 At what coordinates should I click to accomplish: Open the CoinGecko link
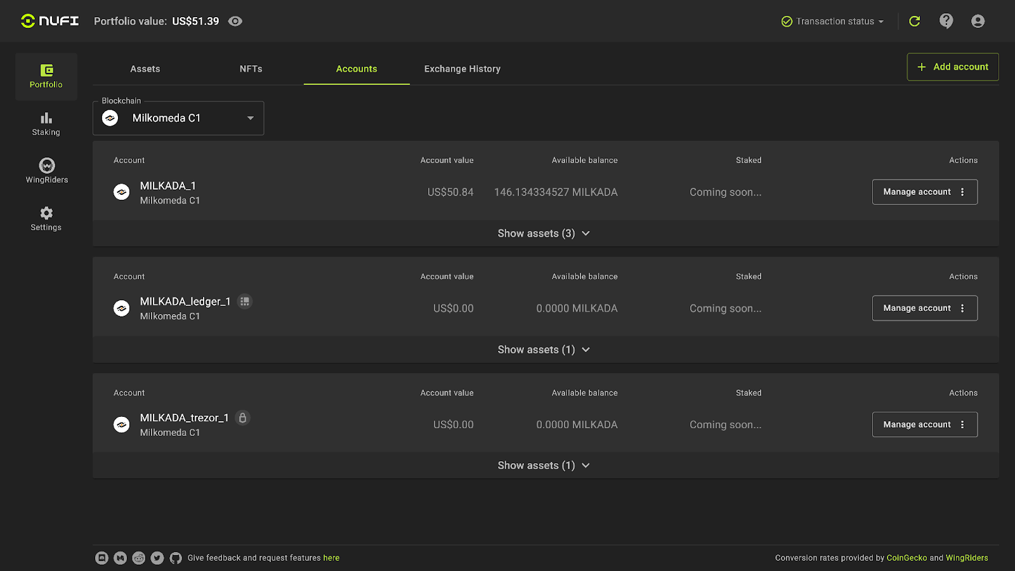(907, 558)
